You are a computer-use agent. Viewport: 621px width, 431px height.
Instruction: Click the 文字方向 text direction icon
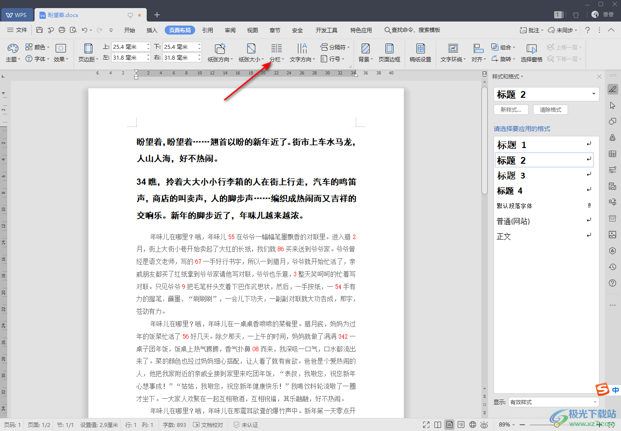pos(302,48)
